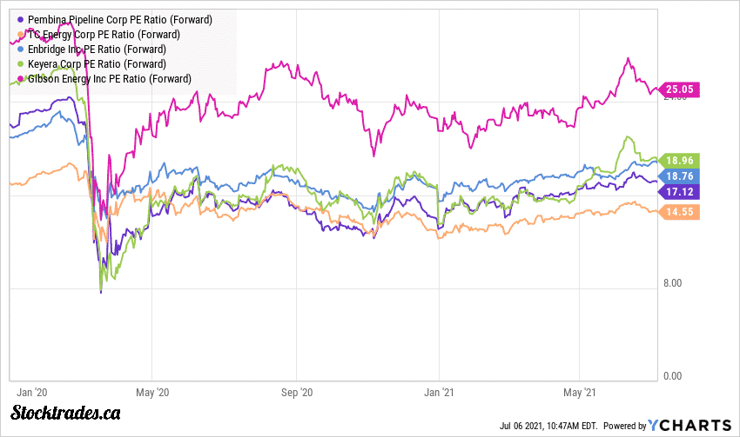Click the Sep '20 x-axis label

[299, 392]
